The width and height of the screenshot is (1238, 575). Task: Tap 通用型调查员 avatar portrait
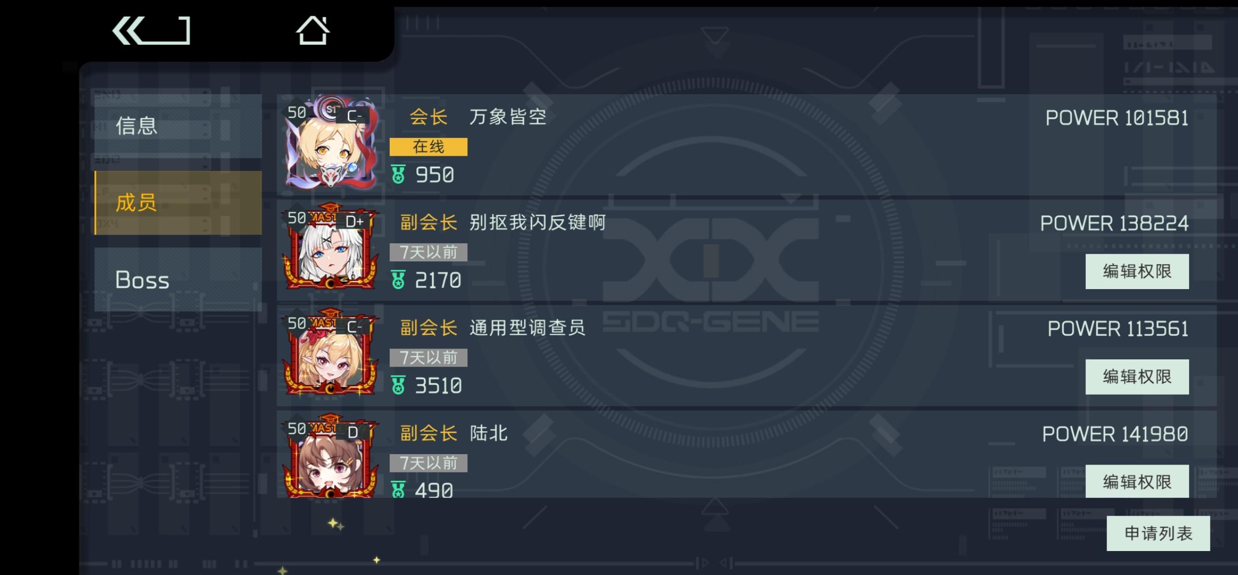point(330,352)
